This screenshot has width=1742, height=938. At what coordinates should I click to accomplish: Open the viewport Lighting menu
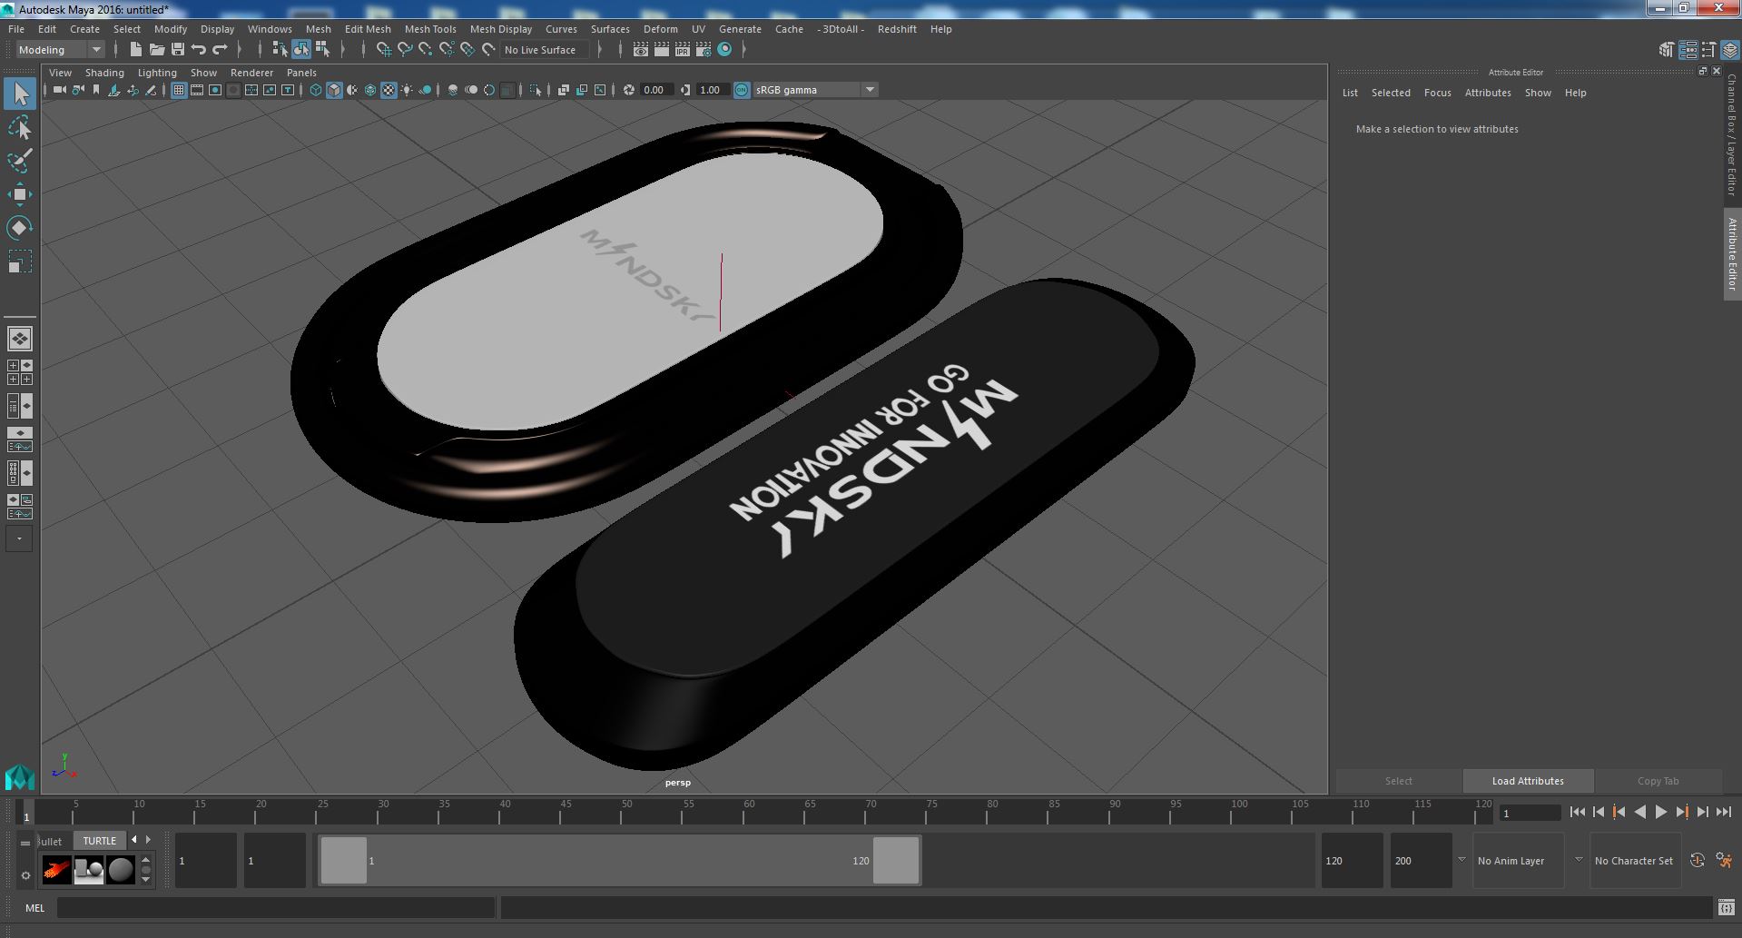(157, 73)
